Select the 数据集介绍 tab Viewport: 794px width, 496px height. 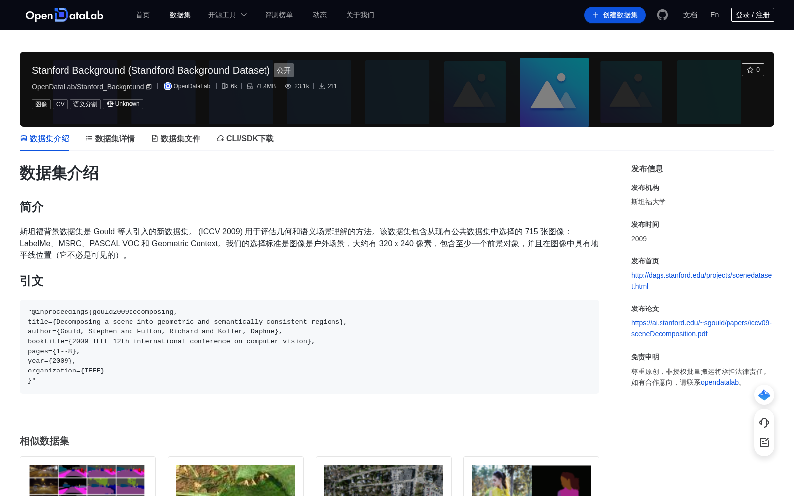point(45,139)
